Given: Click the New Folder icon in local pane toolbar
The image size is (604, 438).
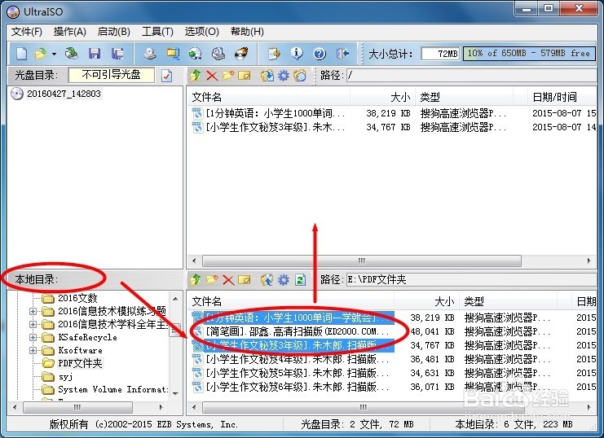Looking at the screenshot, I should click(212, 280).
